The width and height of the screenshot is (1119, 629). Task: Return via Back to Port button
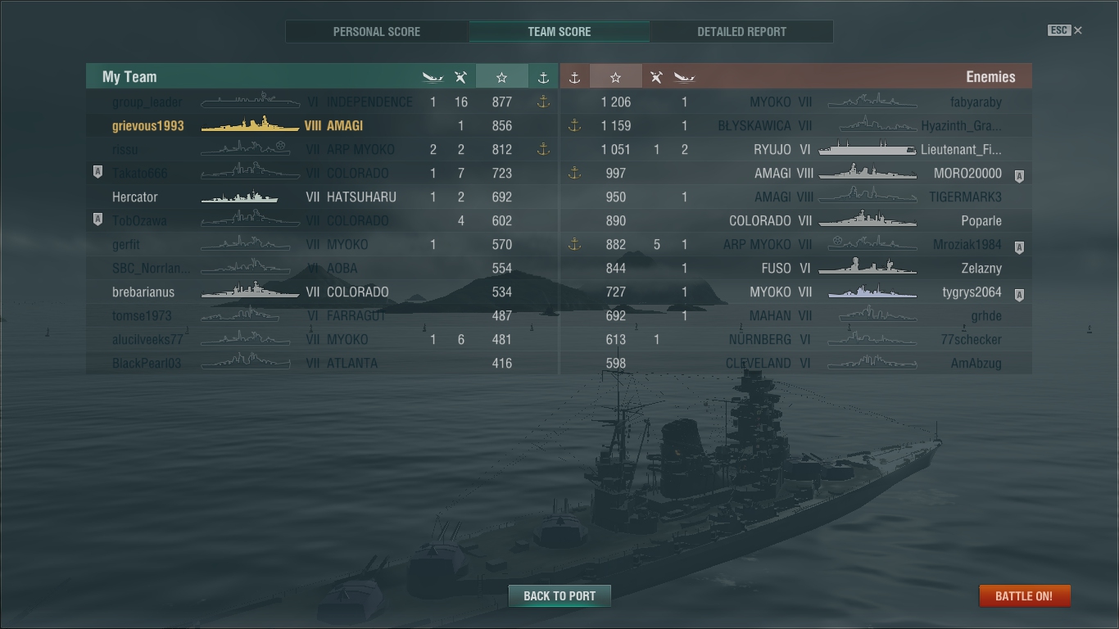tap(559, 595)
